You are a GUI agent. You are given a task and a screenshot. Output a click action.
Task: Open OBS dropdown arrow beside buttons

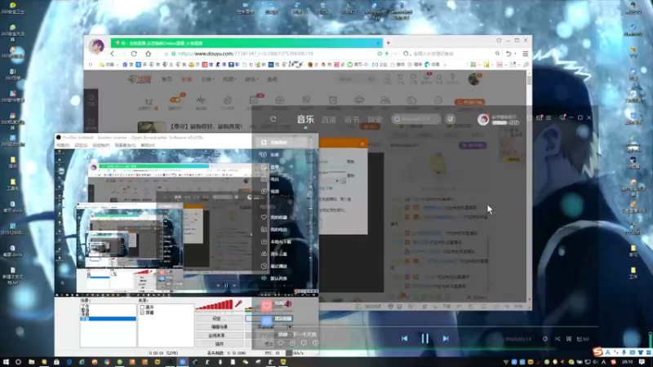pyautogui.click(x=290, y=327)
